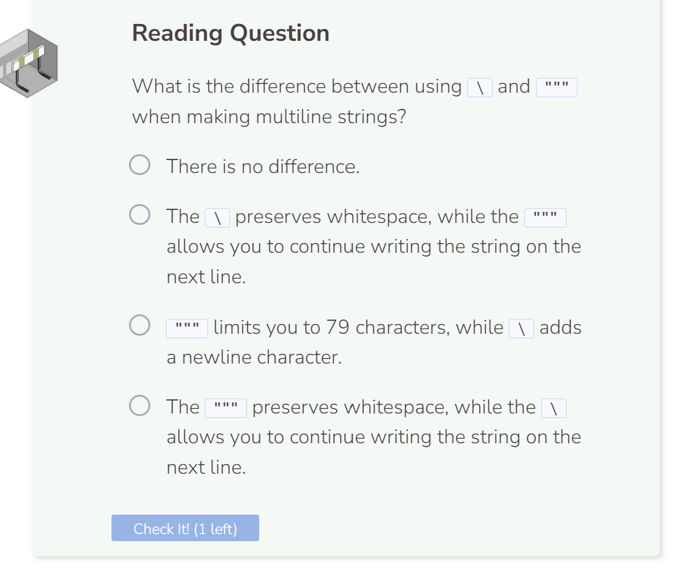Image resolution: width=700 pixels, height=582 pixels.
Task: Click the triple-quote chip in the third answer
Action: click(x=187, y=327)
